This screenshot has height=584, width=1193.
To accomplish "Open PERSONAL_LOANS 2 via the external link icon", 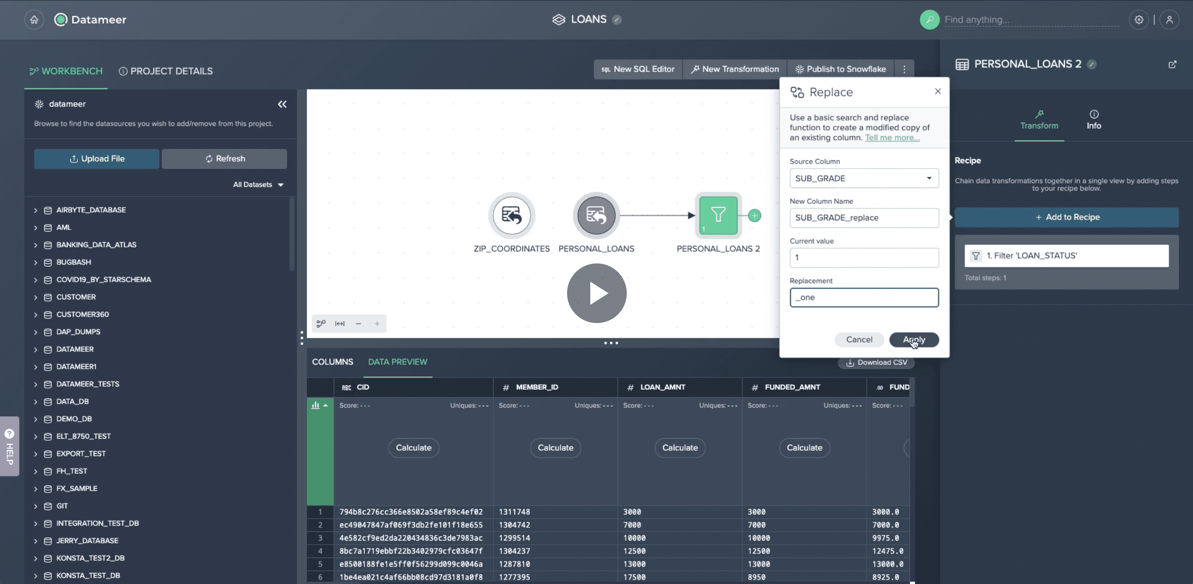I will (x=1173, y=64).
